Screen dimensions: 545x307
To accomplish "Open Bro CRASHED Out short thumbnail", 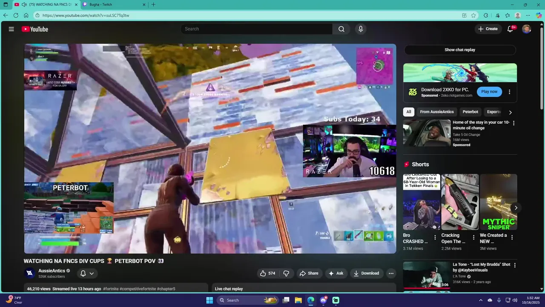I will click(422, 202).
